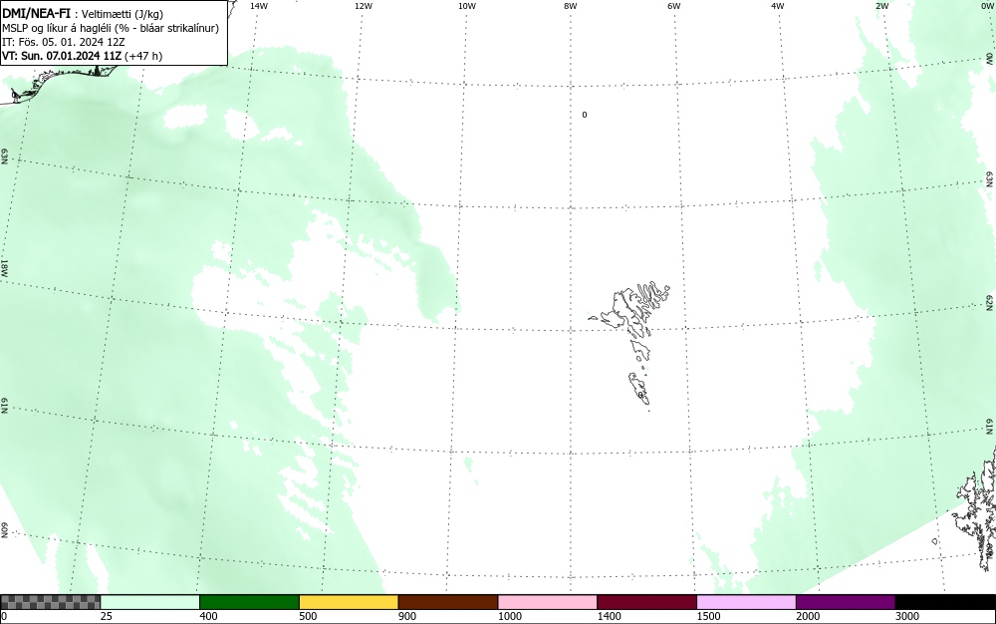This screenshot has width=996, height=624.
Task: Click the '14W' longitude label
Action: coord(259,6)
